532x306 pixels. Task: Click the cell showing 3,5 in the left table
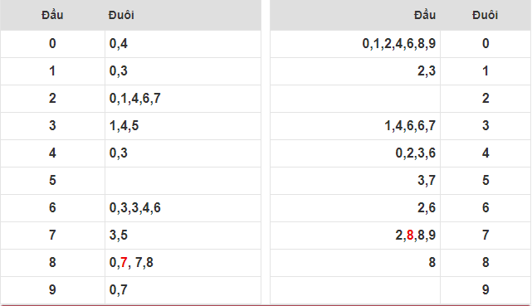[183, 236]
